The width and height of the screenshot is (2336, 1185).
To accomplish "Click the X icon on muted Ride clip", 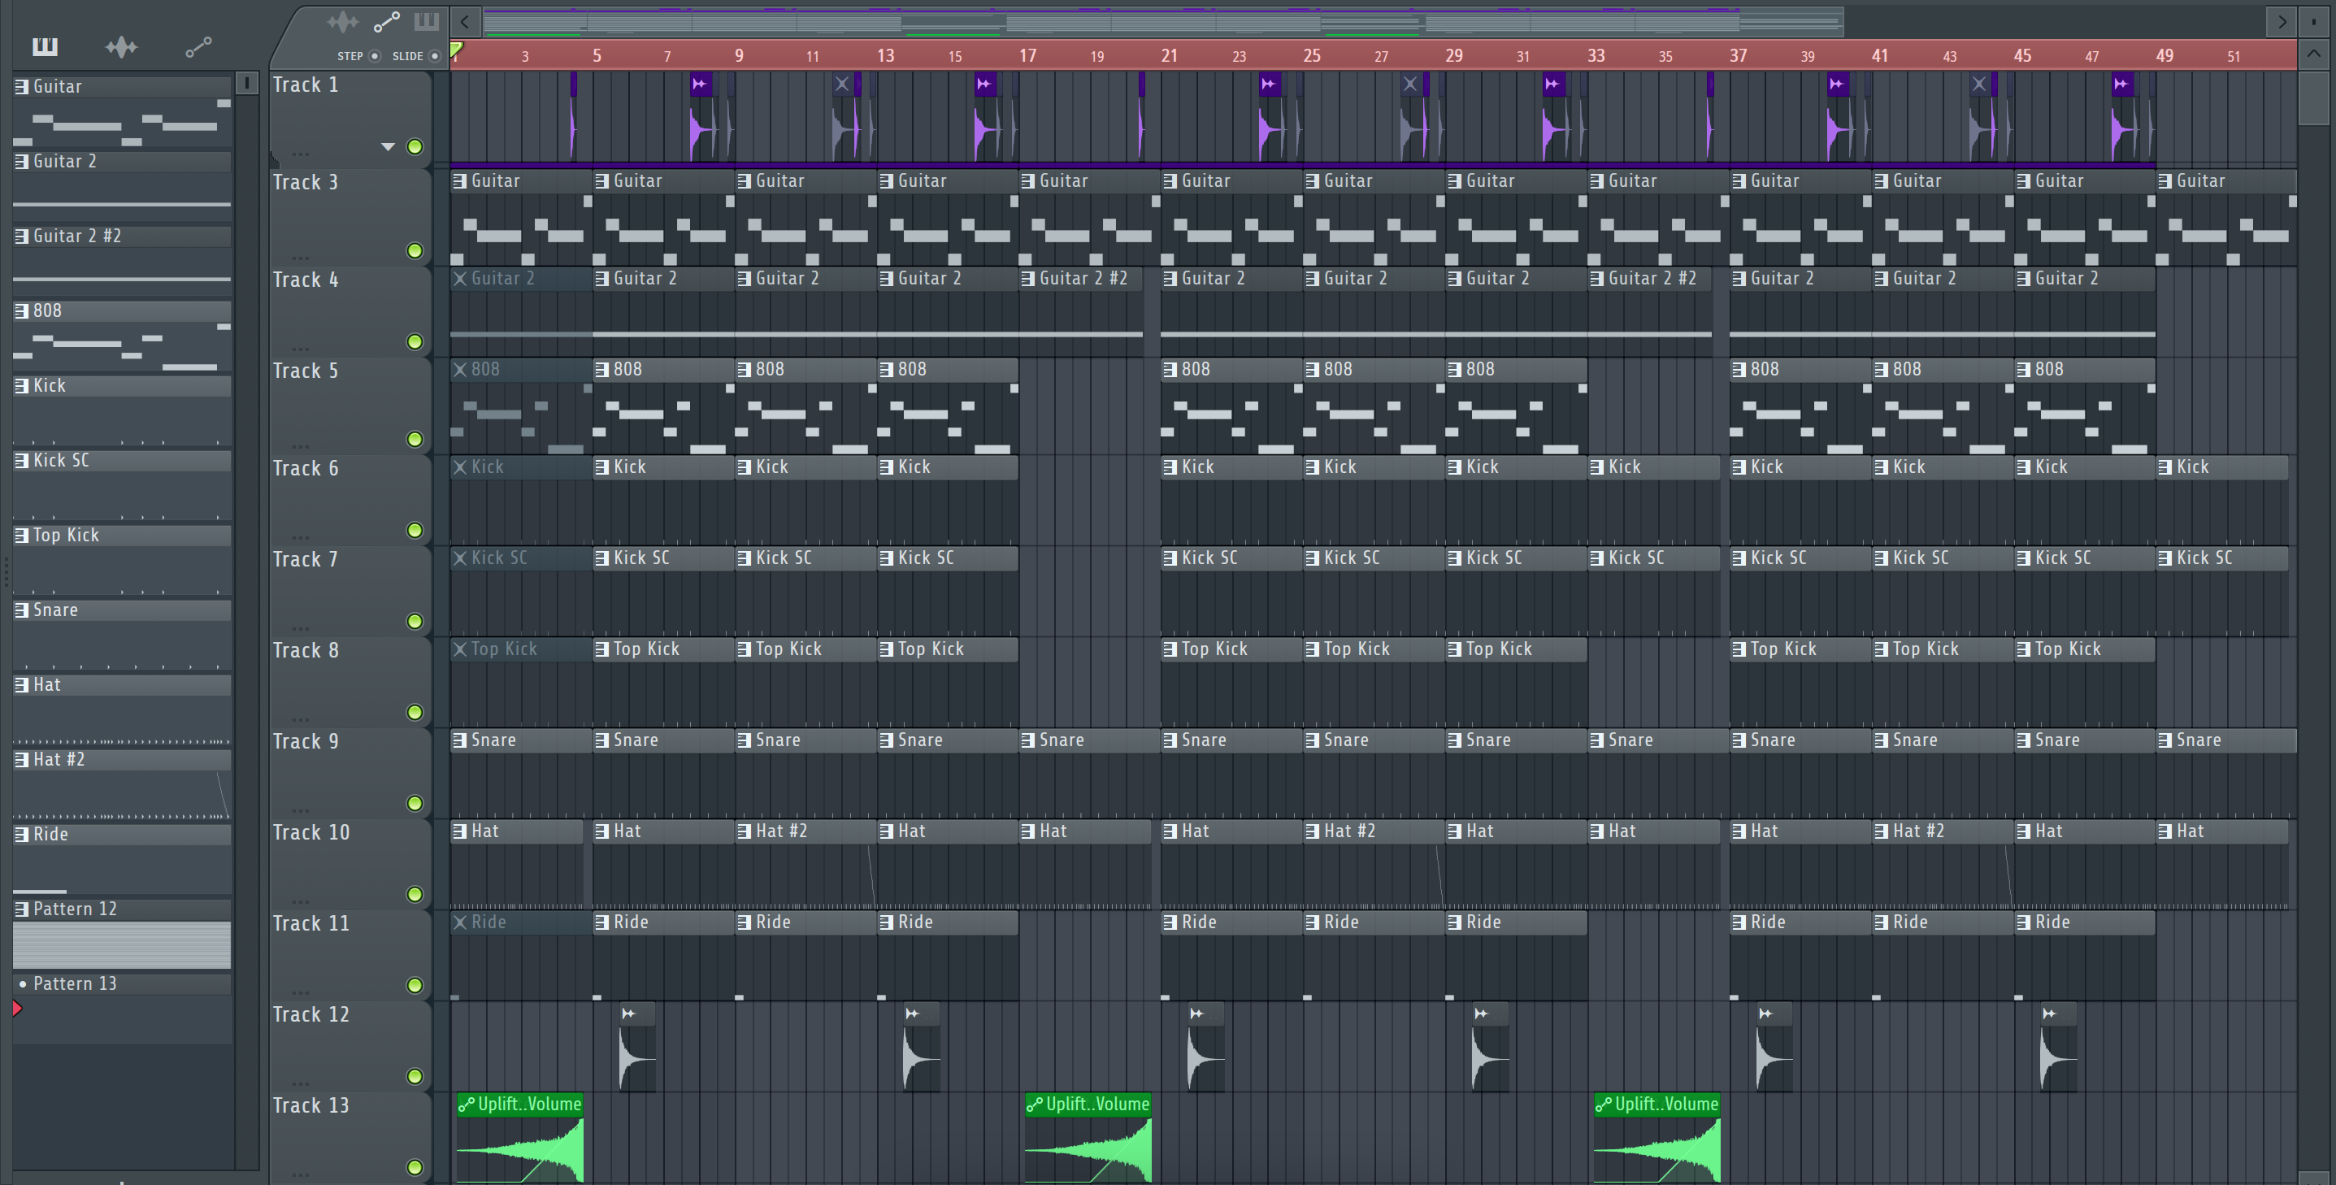I will 460,922.
